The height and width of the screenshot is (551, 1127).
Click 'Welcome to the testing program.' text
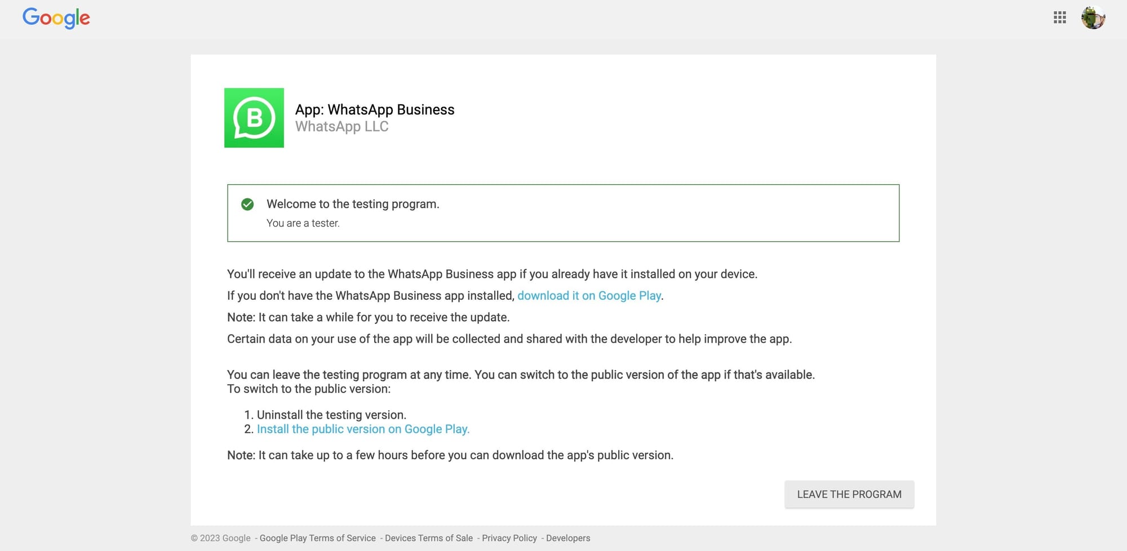(353, 204)
